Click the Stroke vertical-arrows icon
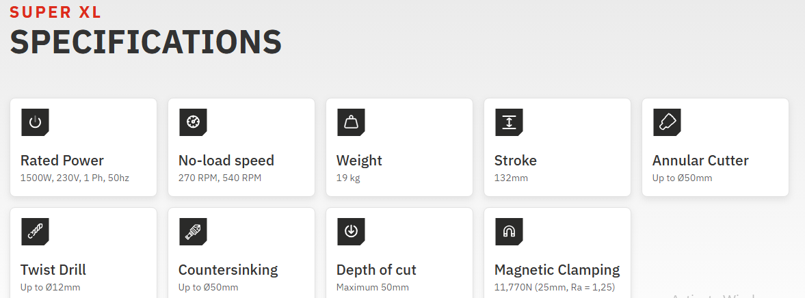This screenshot has width=805, height=298. [x=509, y=122]
